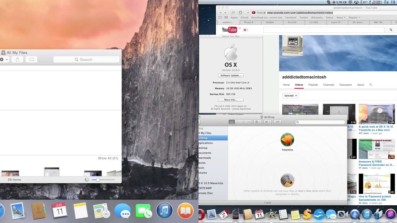Viewport: 397px width, 223px height.
Task: Open arrange dropdown in AirDrop window
Action: 268,122
